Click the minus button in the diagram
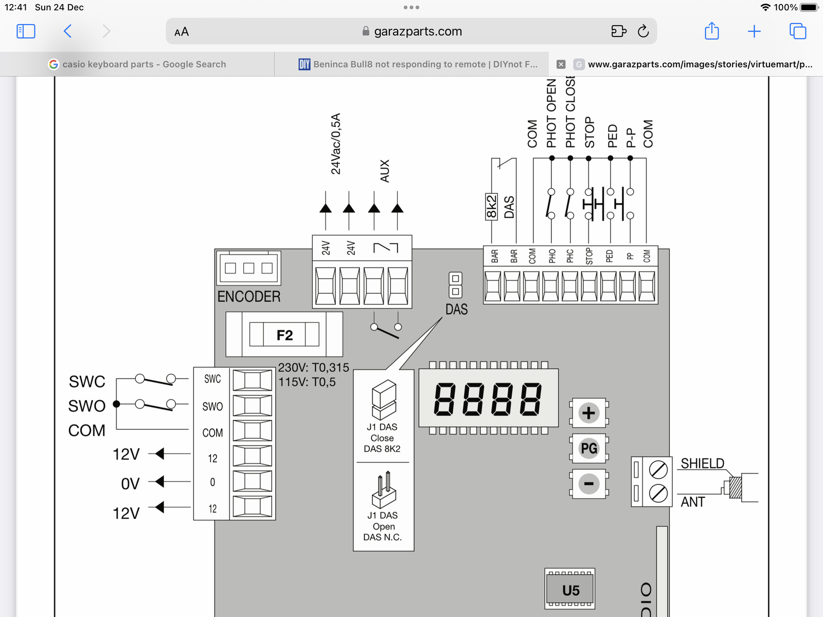The height and width of the screenshot is (617, 823). tap(589, 484)
